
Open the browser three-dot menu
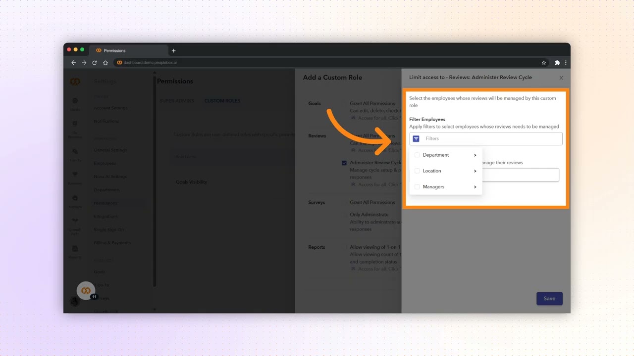(x=566, y=63)
